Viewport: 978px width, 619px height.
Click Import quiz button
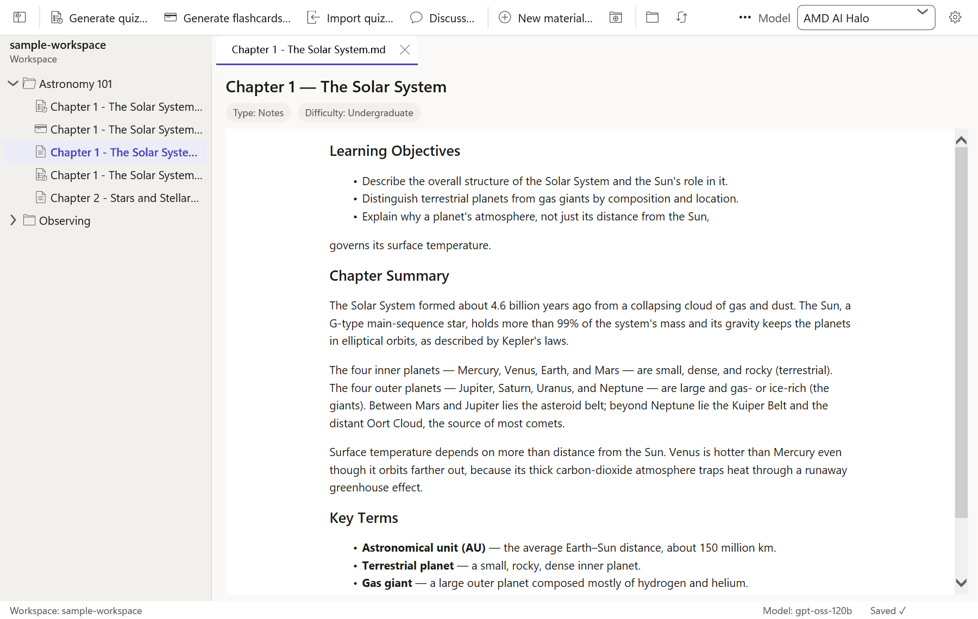coord(350,18)
